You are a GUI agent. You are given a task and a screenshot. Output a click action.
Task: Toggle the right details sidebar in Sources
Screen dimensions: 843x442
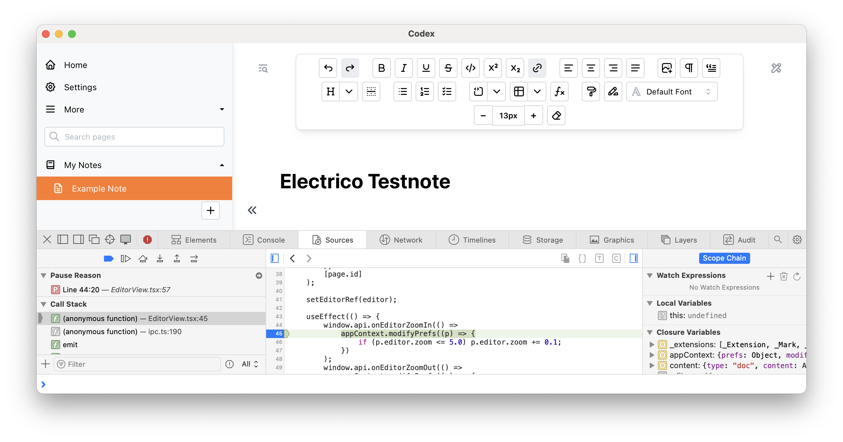coord(634,259)
